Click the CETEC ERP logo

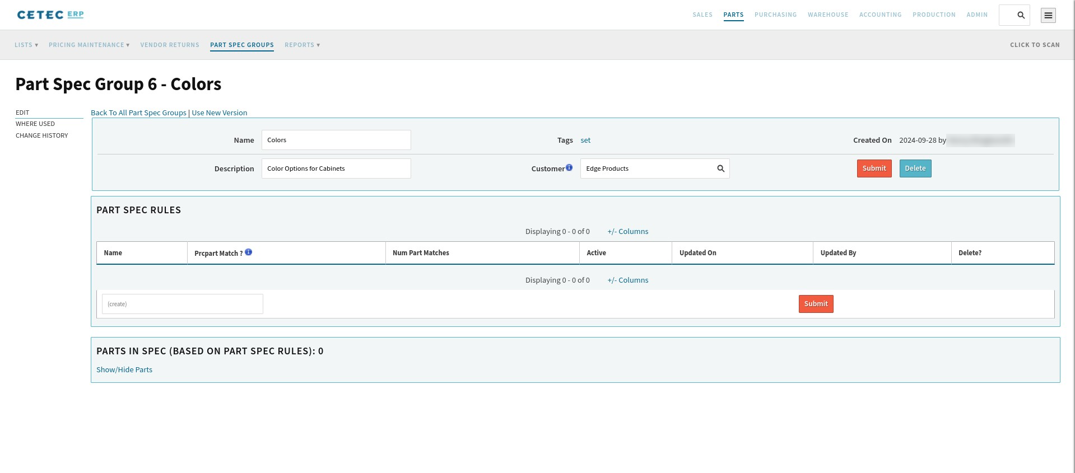point(50,15)
